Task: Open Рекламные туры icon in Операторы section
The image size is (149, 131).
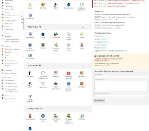Action: (x=43, y=116)
